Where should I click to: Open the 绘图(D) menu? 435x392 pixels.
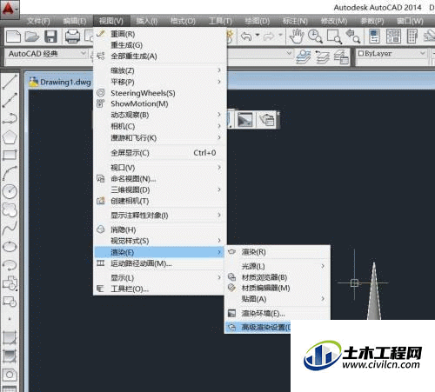257,21
